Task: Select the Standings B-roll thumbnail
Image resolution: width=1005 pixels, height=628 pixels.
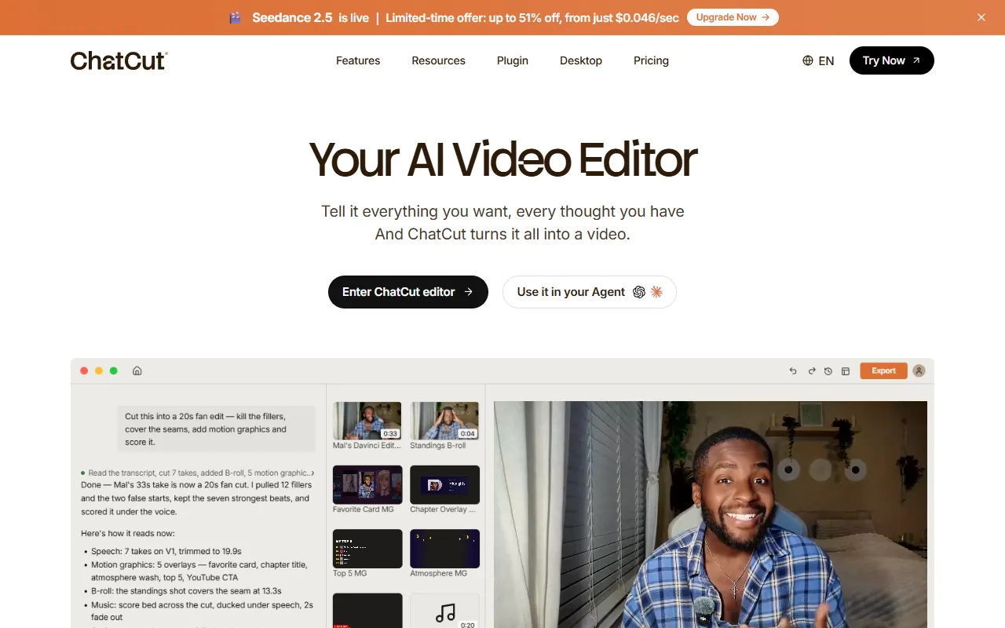Action: pyautogui.click(x=444, y=421)
